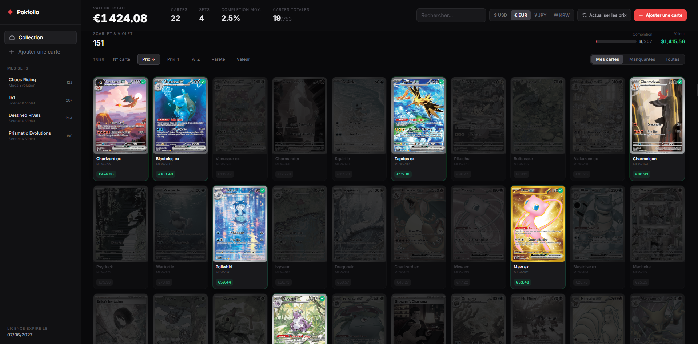Click the $1,415.56 set value
The image size is (698, 344).
pos(673,41)
